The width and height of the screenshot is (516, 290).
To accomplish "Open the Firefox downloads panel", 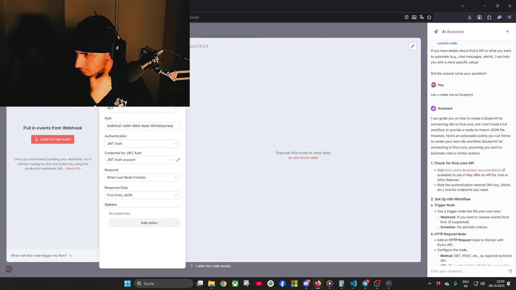I will (x=470, y=17).
